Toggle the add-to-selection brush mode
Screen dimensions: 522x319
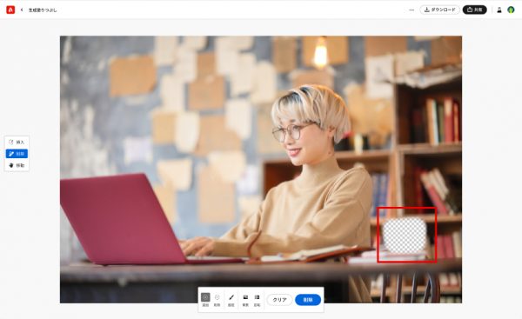pos(205,299)
